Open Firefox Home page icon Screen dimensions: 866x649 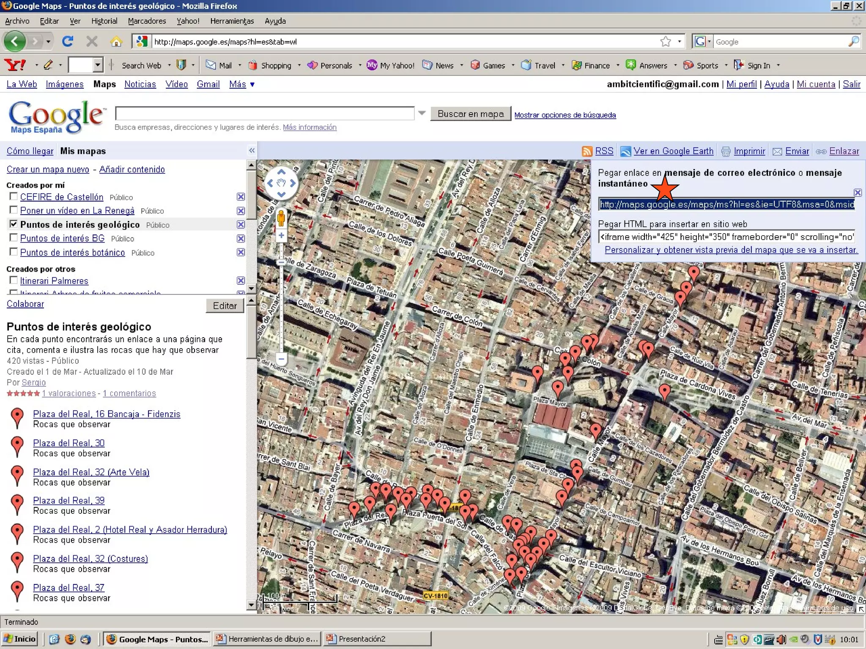pos(116,41)
